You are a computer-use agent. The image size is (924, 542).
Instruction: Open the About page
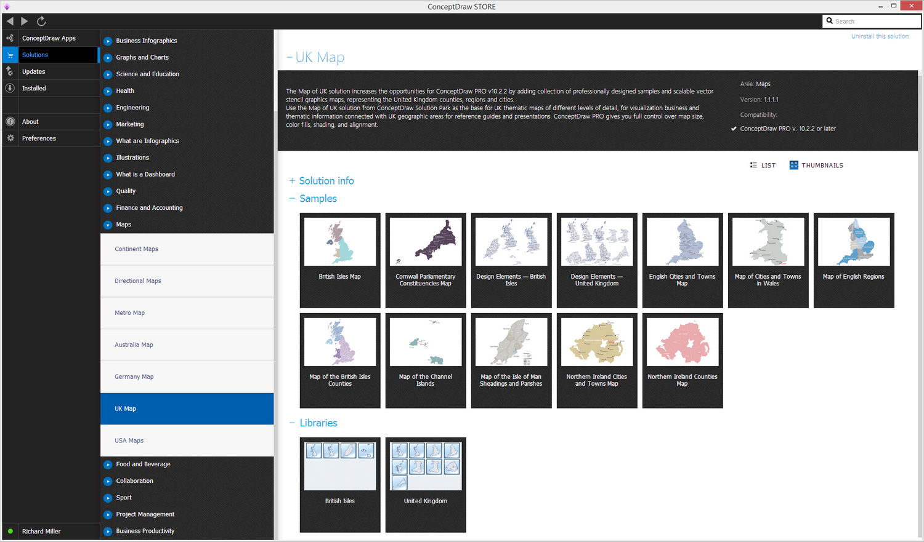(51, 122)
